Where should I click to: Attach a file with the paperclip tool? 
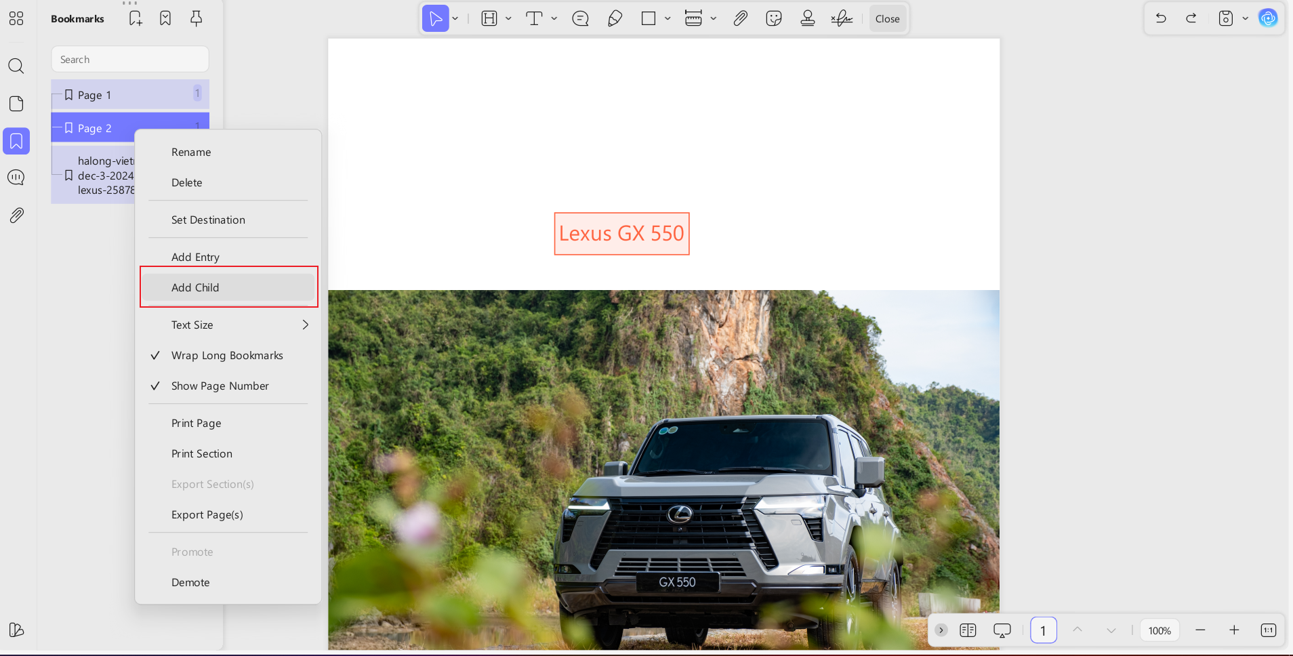[740, 18]
